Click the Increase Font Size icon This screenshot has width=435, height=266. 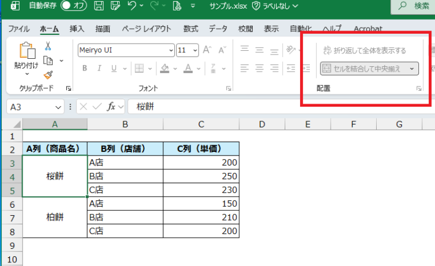pyautogui.click(x=207, y=50)
